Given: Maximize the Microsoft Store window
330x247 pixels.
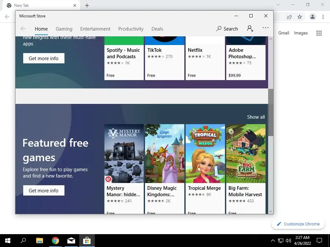Looking at the screenshot, I should pos(251,16).
